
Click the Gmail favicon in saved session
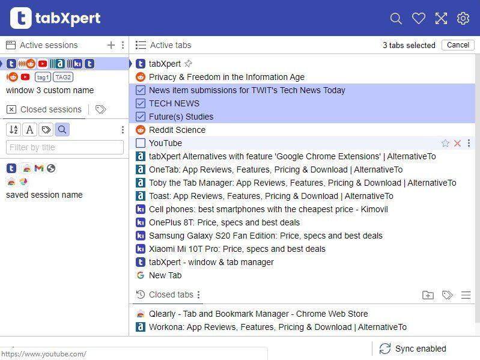pos(39,168)
